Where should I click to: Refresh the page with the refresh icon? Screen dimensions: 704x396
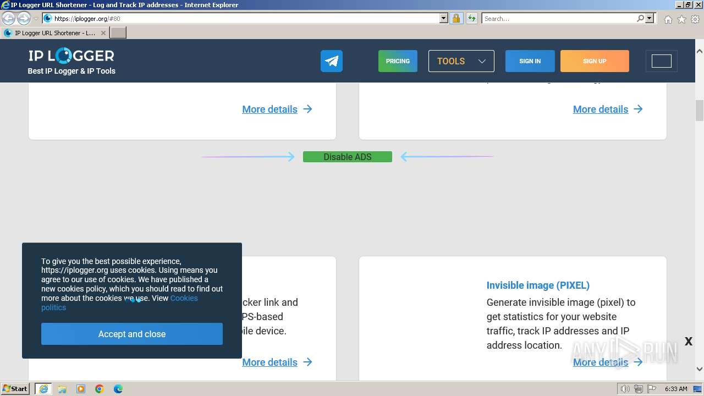(x=471, y=18)
